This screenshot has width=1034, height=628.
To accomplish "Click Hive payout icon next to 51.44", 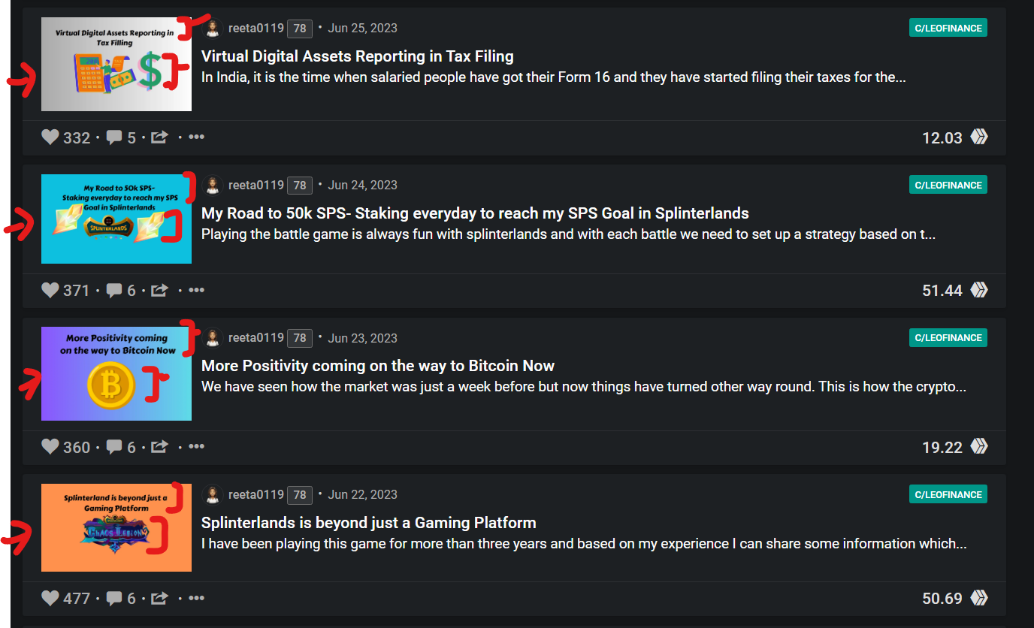I will click(978, 290).
